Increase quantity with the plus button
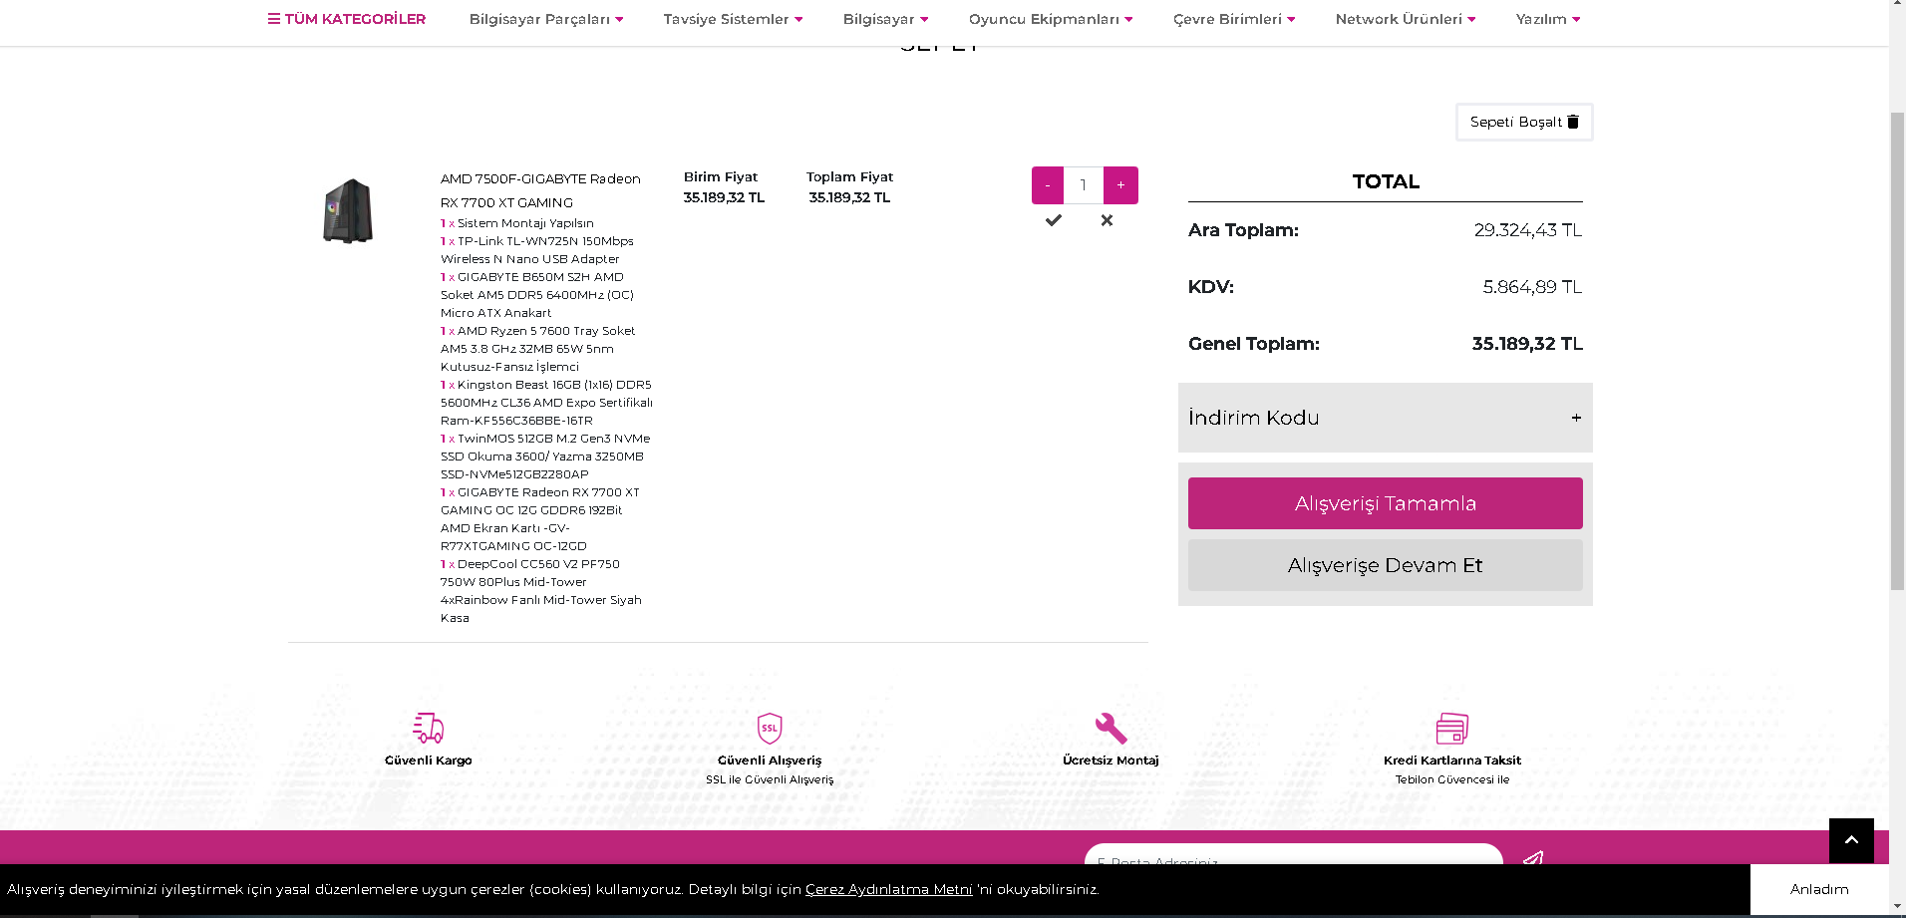 [1120, 185]
